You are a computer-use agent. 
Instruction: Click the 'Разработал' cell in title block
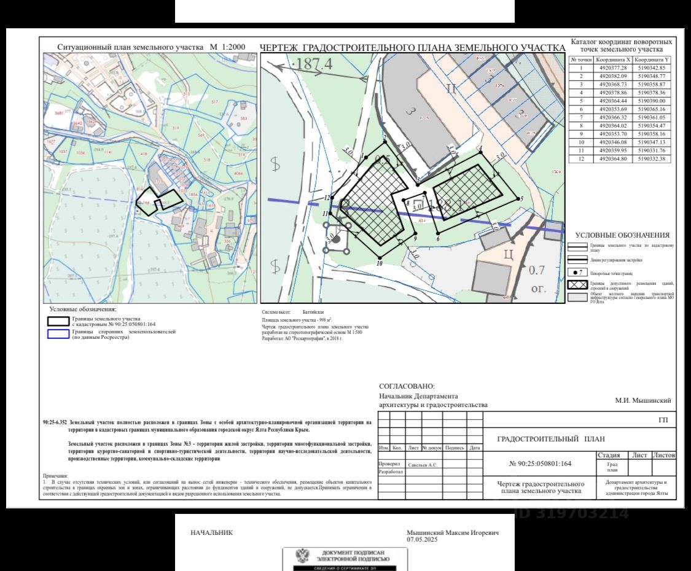coord(391,472)
